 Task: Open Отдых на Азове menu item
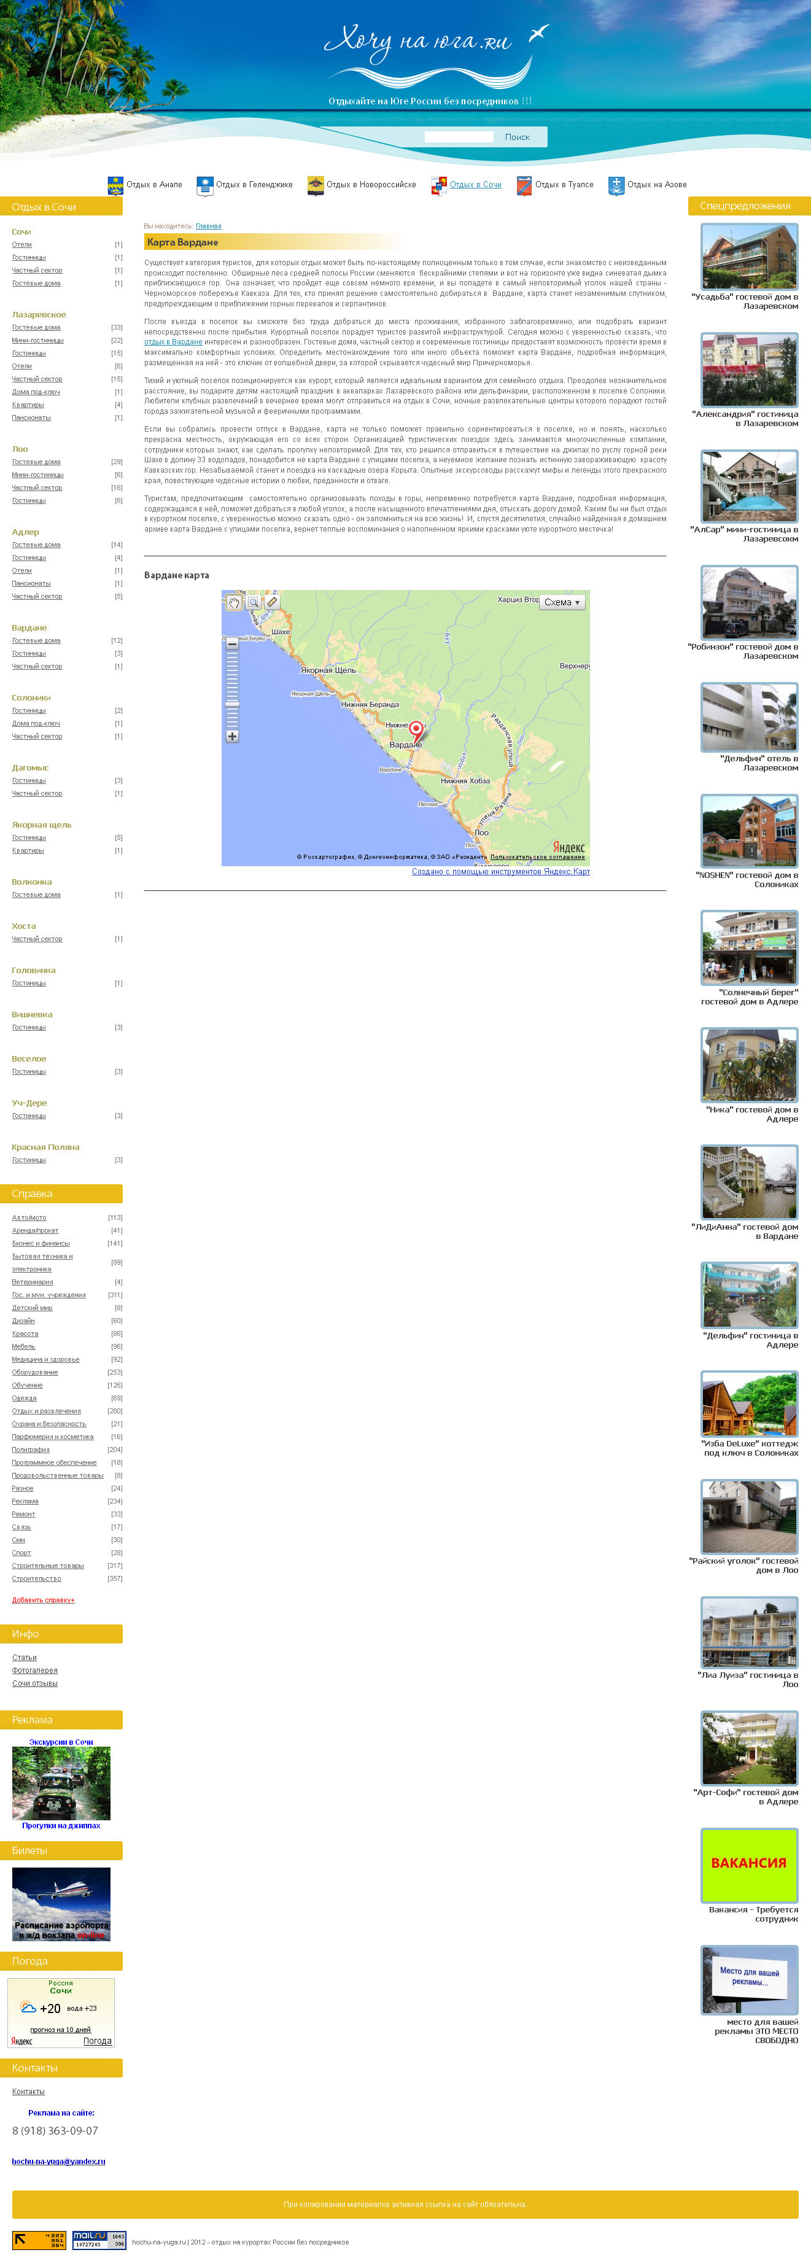coord(657,185)
